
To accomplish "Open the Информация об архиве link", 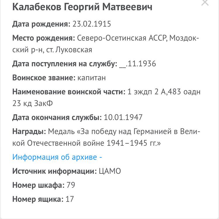I will pos(57,157).
